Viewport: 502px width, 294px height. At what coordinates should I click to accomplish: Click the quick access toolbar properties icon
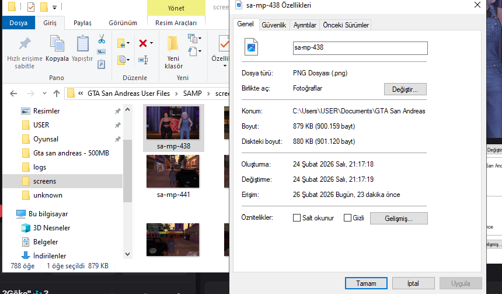coord(31,7)
